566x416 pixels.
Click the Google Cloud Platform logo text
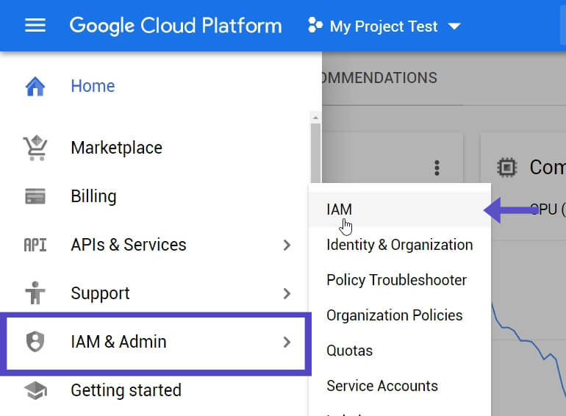coord(176,26)
